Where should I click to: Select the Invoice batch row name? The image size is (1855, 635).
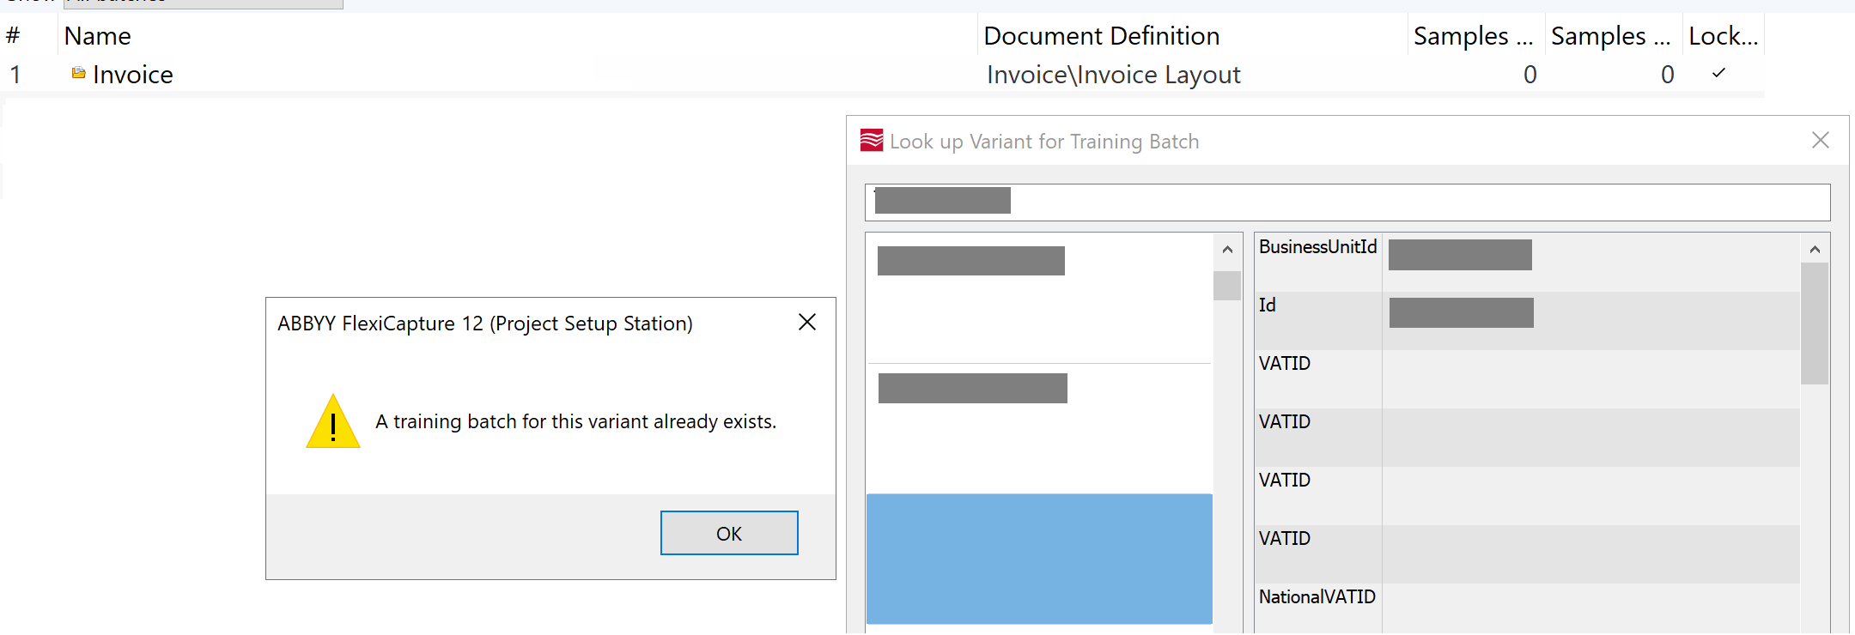click(133, 75)
